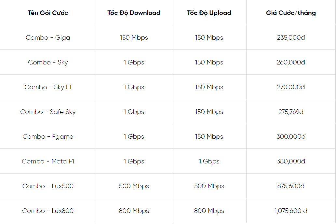The width and height of the screenshot is (336, 224).
Task: Click the Giá Cước/tháng column header
Action: tap(291, 13)
